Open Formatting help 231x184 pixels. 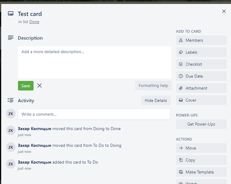click(153, 85)
